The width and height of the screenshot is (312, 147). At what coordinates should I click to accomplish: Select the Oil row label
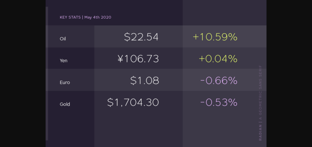[x=63, y=39]
